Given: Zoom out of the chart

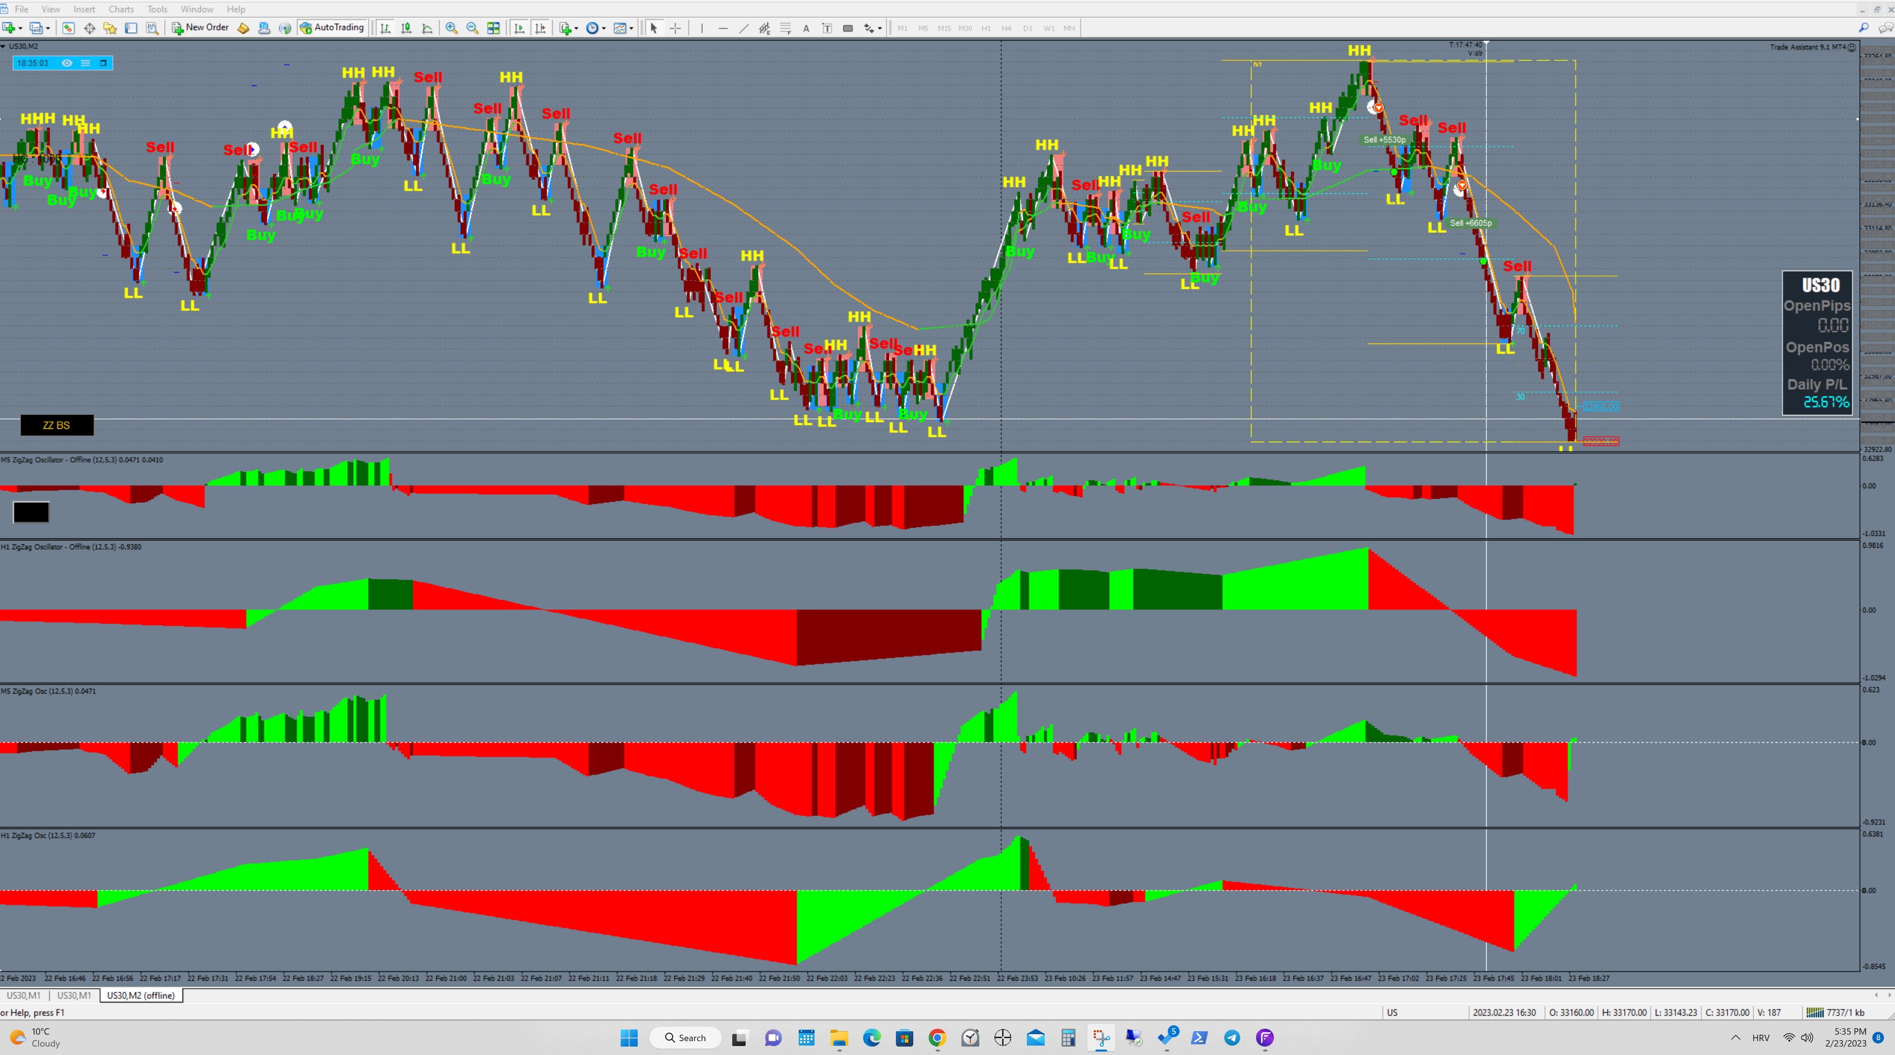Looking at the screenshot, I should tap(472, 28).
